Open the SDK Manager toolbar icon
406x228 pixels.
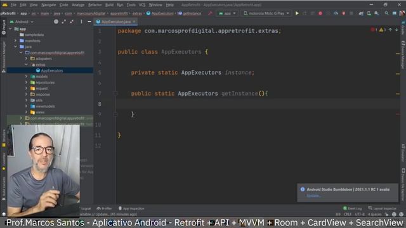(376, 13)
